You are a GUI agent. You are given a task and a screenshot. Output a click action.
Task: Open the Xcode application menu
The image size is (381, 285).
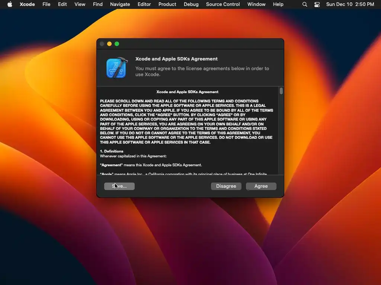[27, 4]
